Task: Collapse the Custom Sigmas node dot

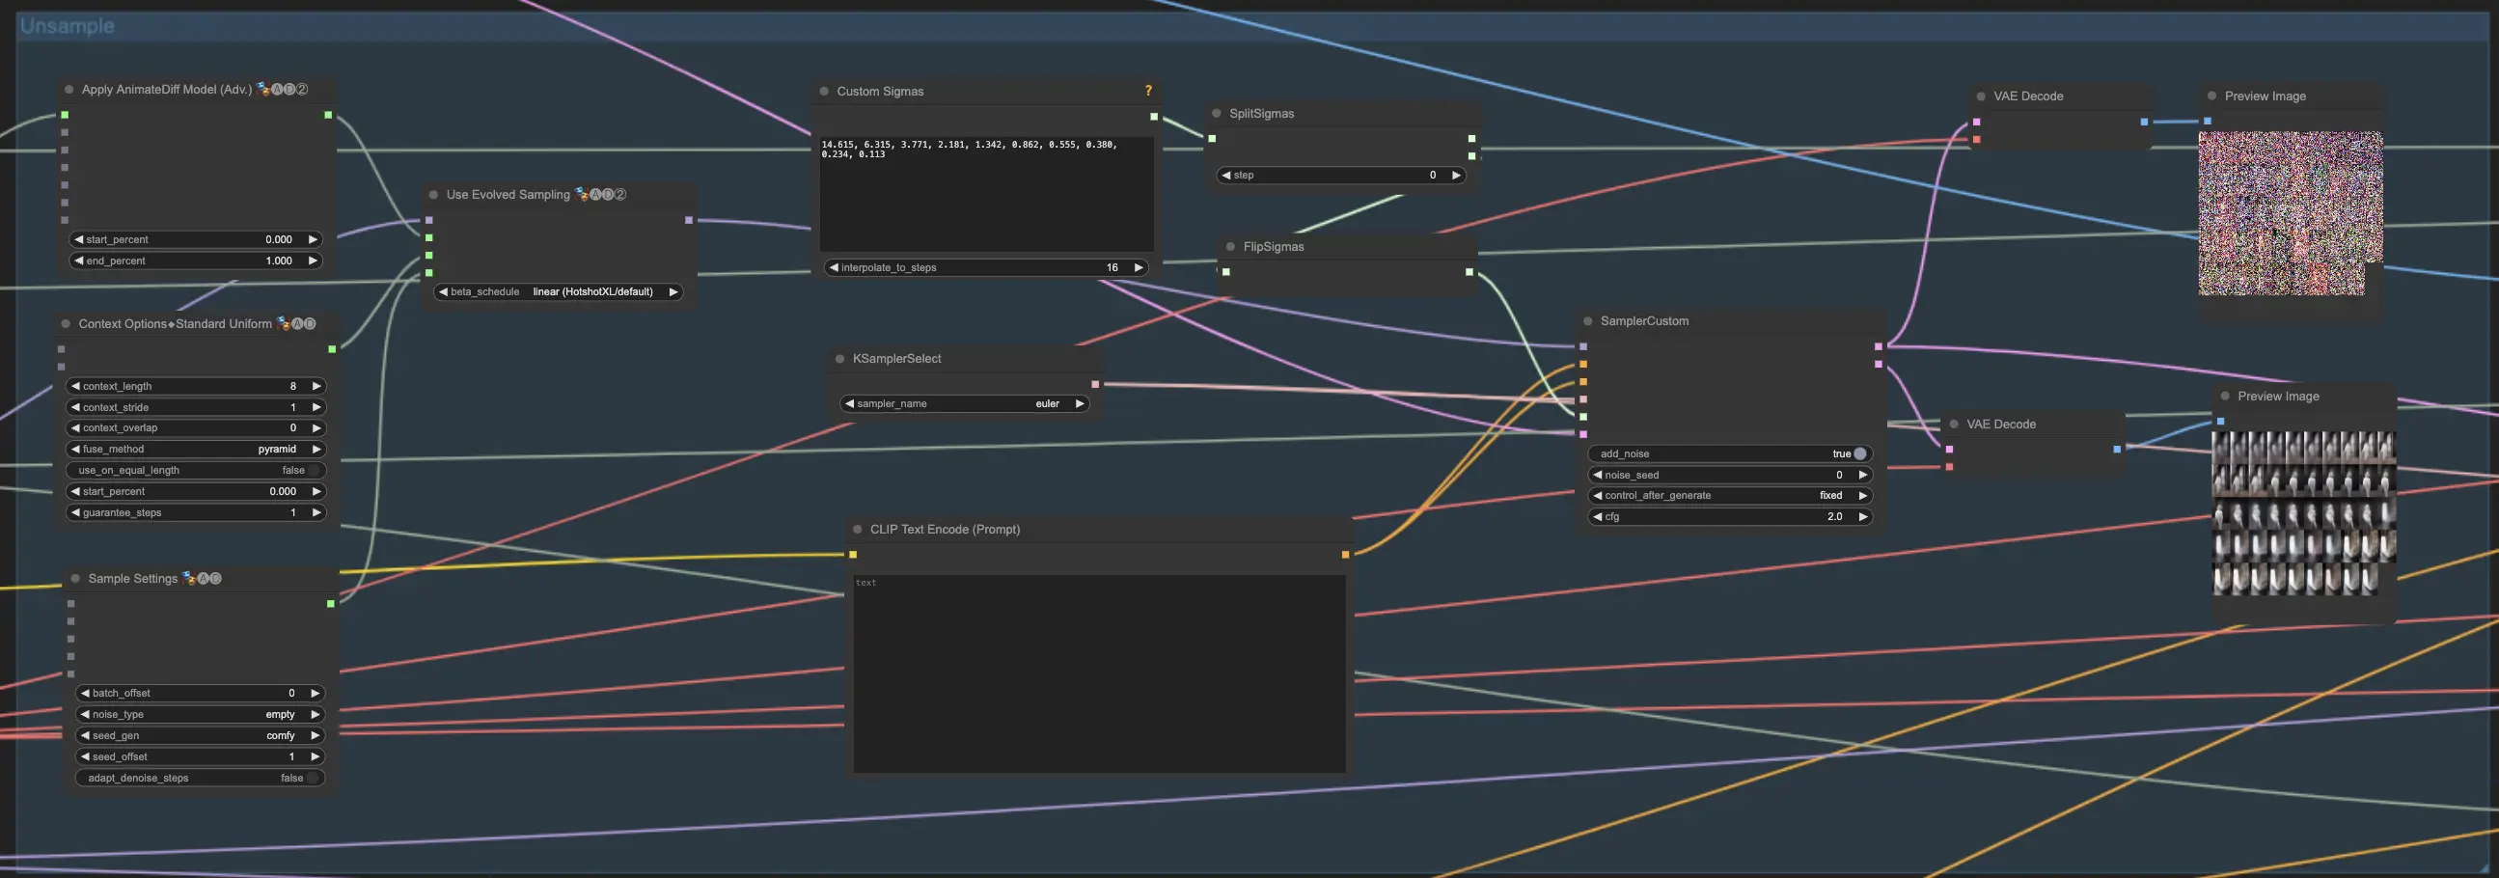Action: [825, 92]
